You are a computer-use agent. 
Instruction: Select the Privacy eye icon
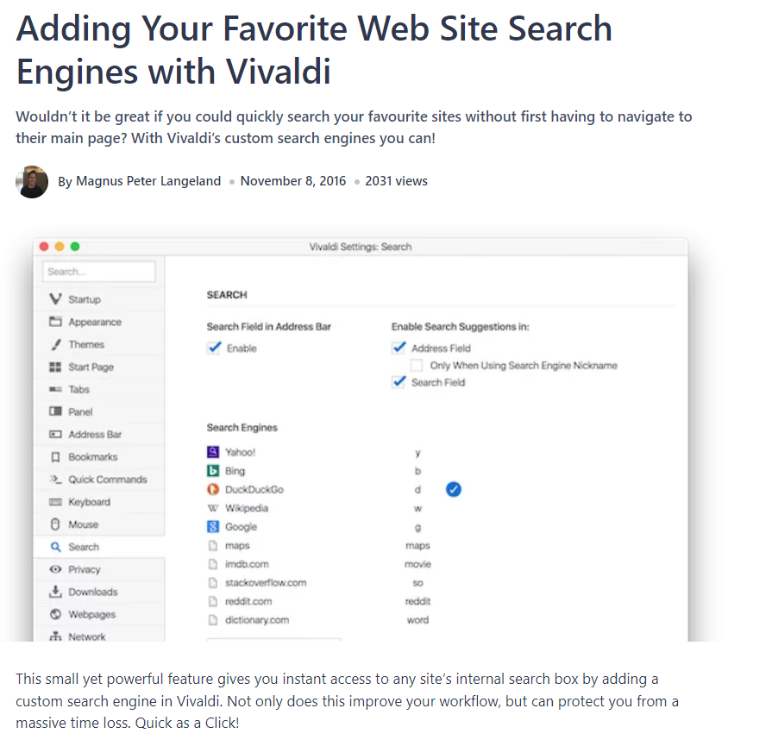55,569
